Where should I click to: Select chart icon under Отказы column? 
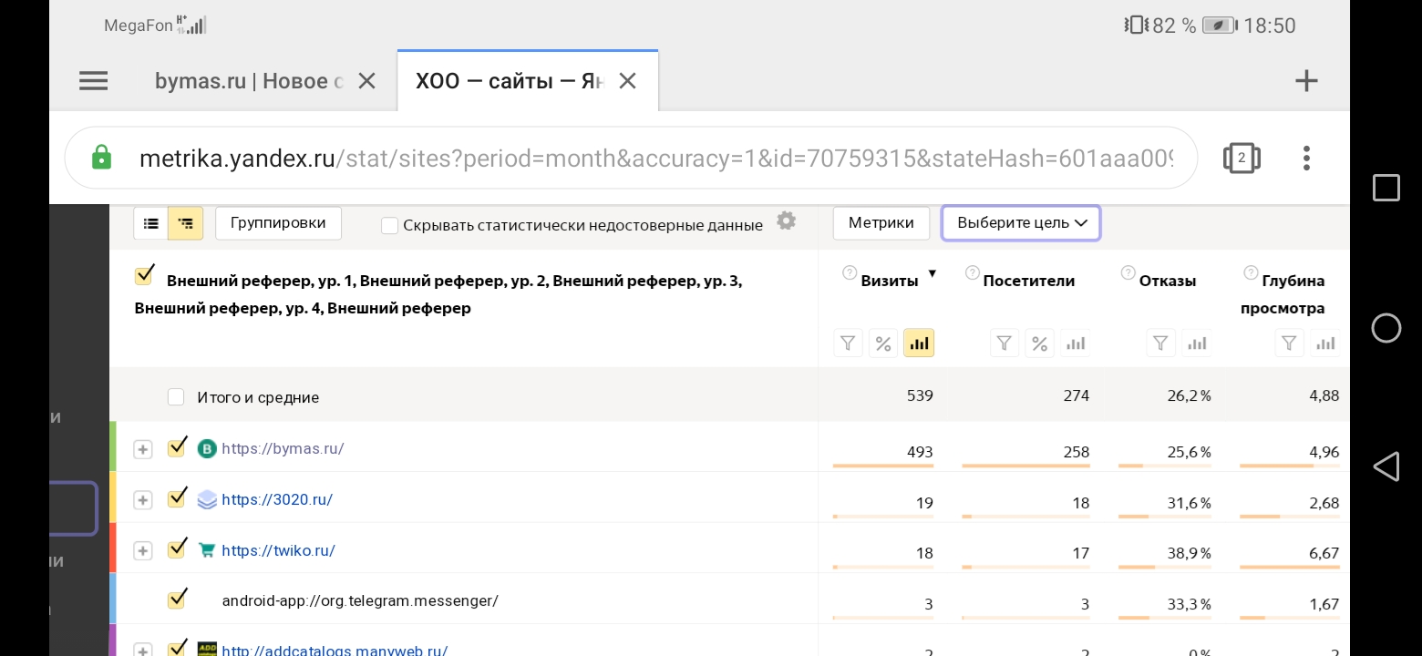tap(1197, 343)
